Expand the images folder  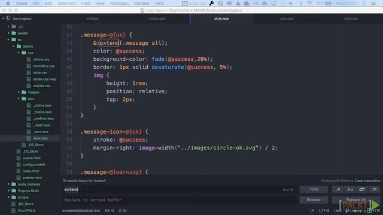(19, 92)
